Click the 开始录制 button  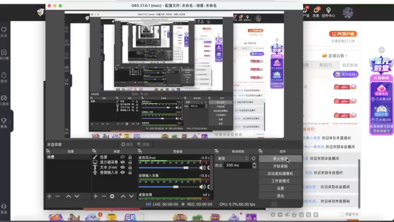(x=280, y=166)
